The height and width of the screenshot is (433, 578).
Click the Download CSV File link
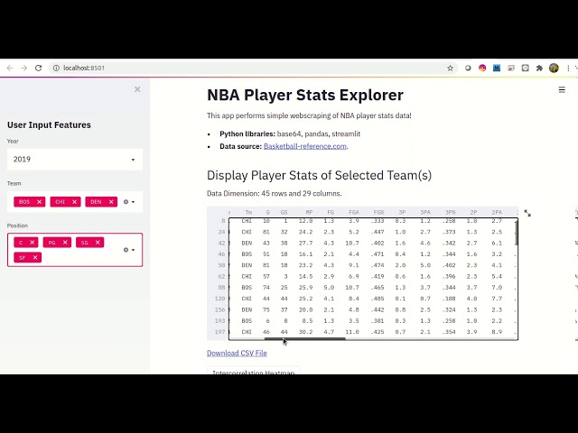click(x=237, y=353)
